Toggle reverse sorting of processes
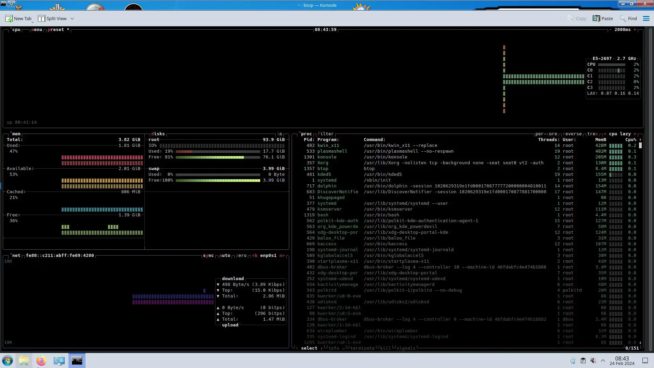The width and height of the screenshot is (654, 368). click(x=573, y=134)
